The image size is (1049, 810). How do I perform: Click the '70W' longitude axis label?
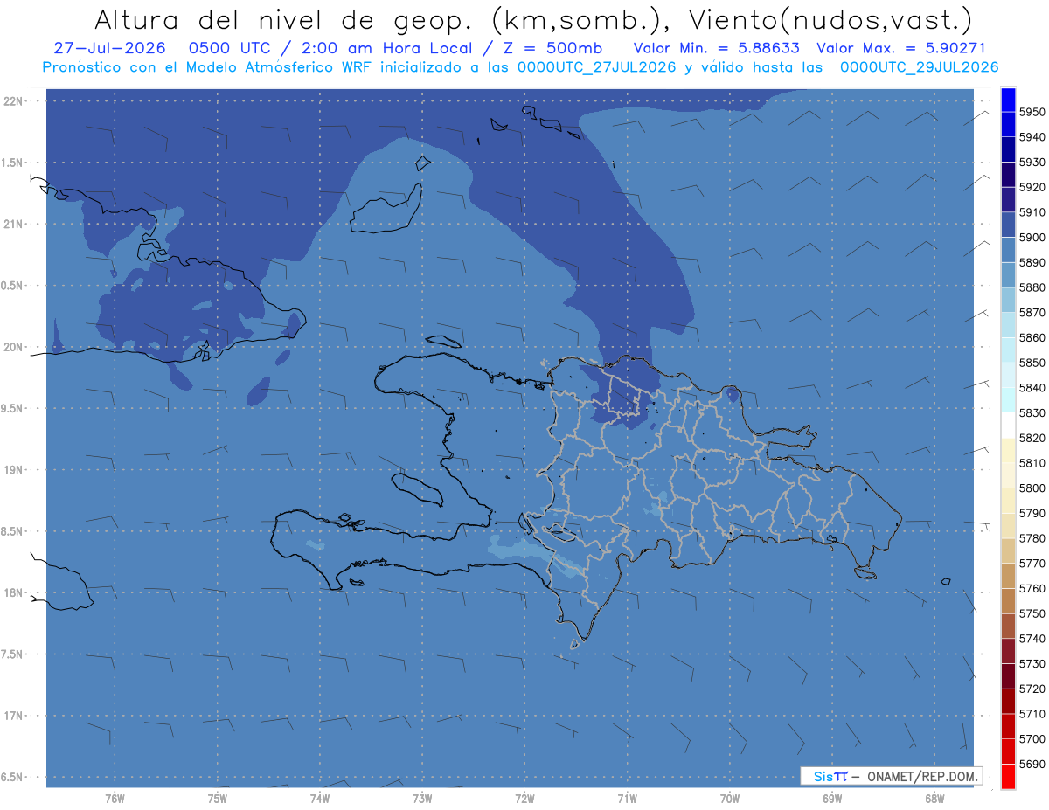730,798
